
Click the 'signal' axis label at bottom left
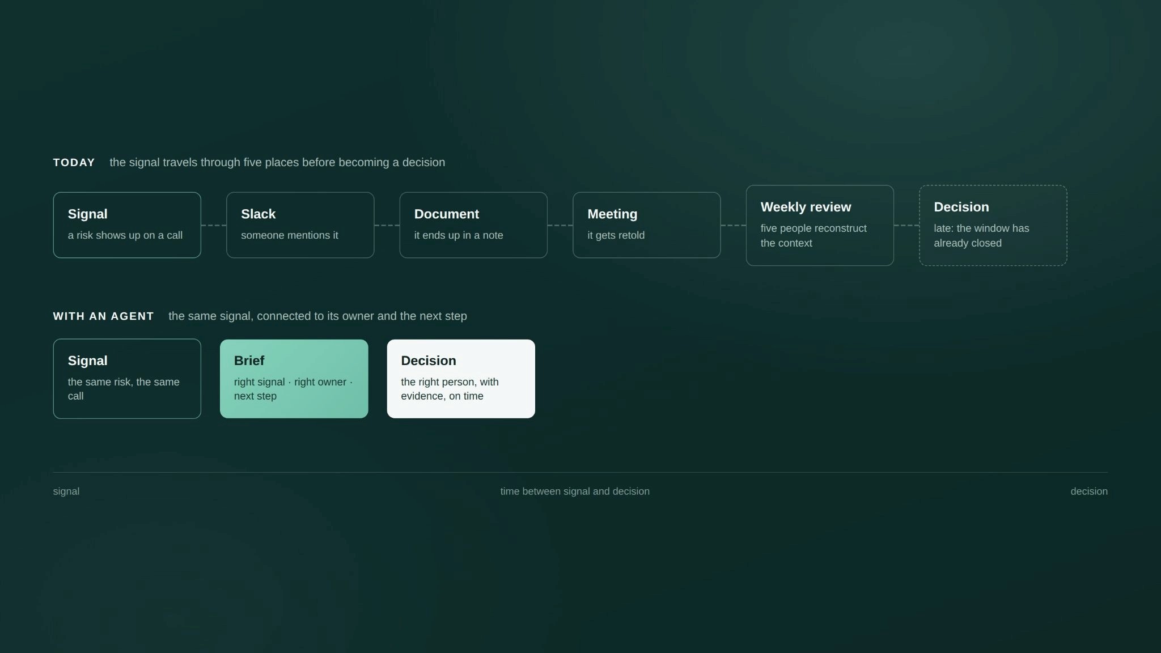coord(66,491)
